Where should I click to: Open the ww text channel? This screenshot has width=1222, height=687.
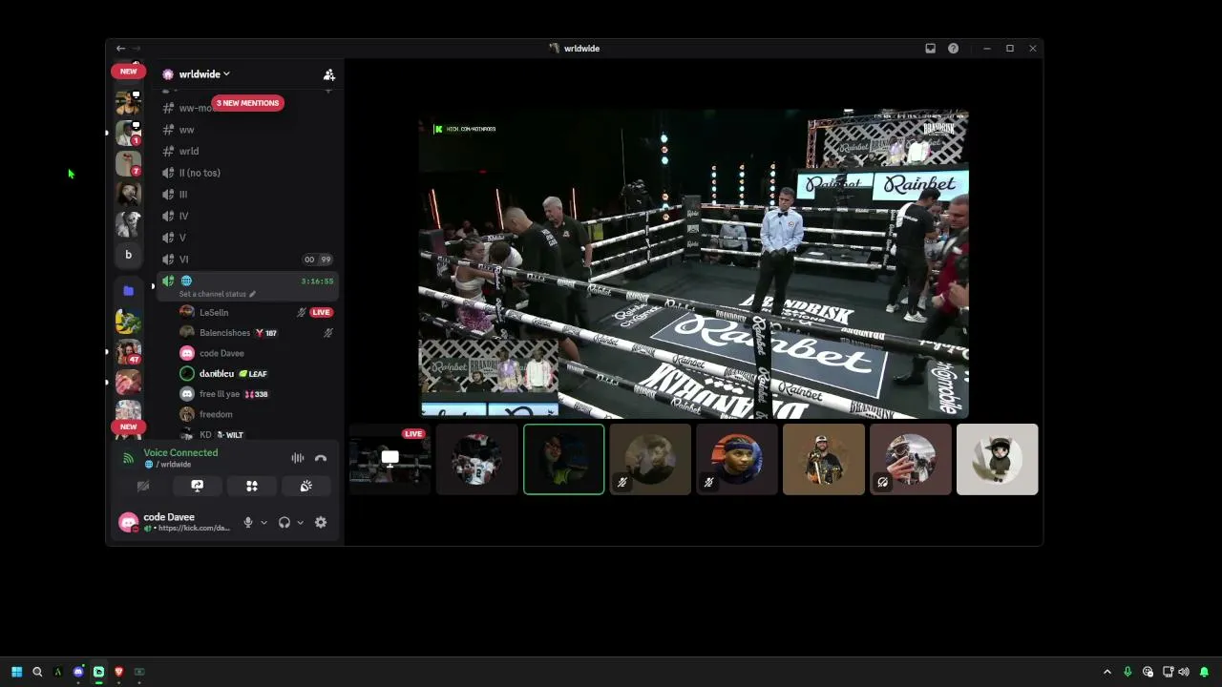click(246, 130)
